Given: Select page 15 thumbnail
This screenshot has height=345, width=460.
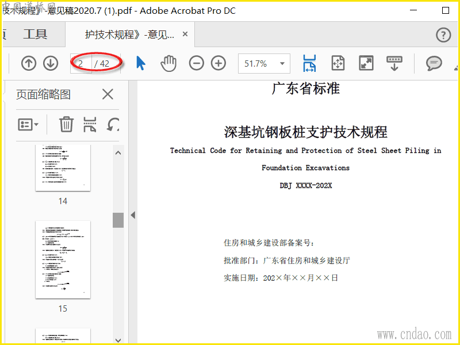Looking at the screenshot, I should point(63,260).
